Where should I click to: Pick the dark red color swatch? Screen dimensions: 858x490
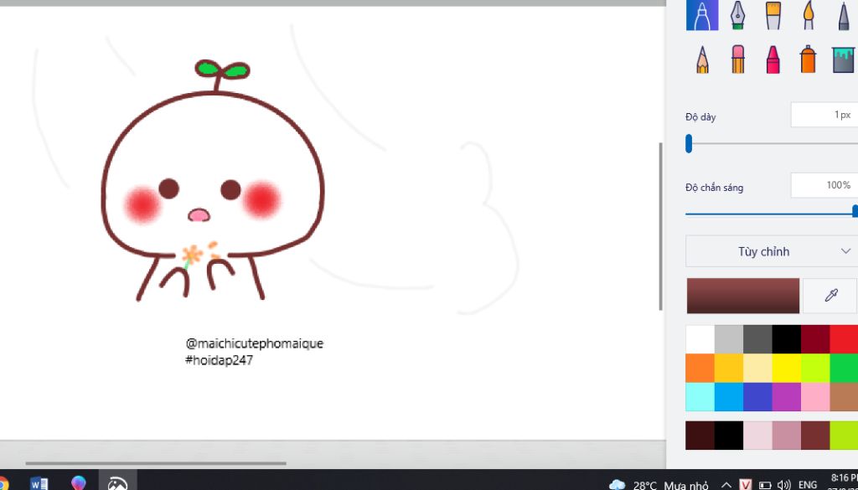pos(815,339)
